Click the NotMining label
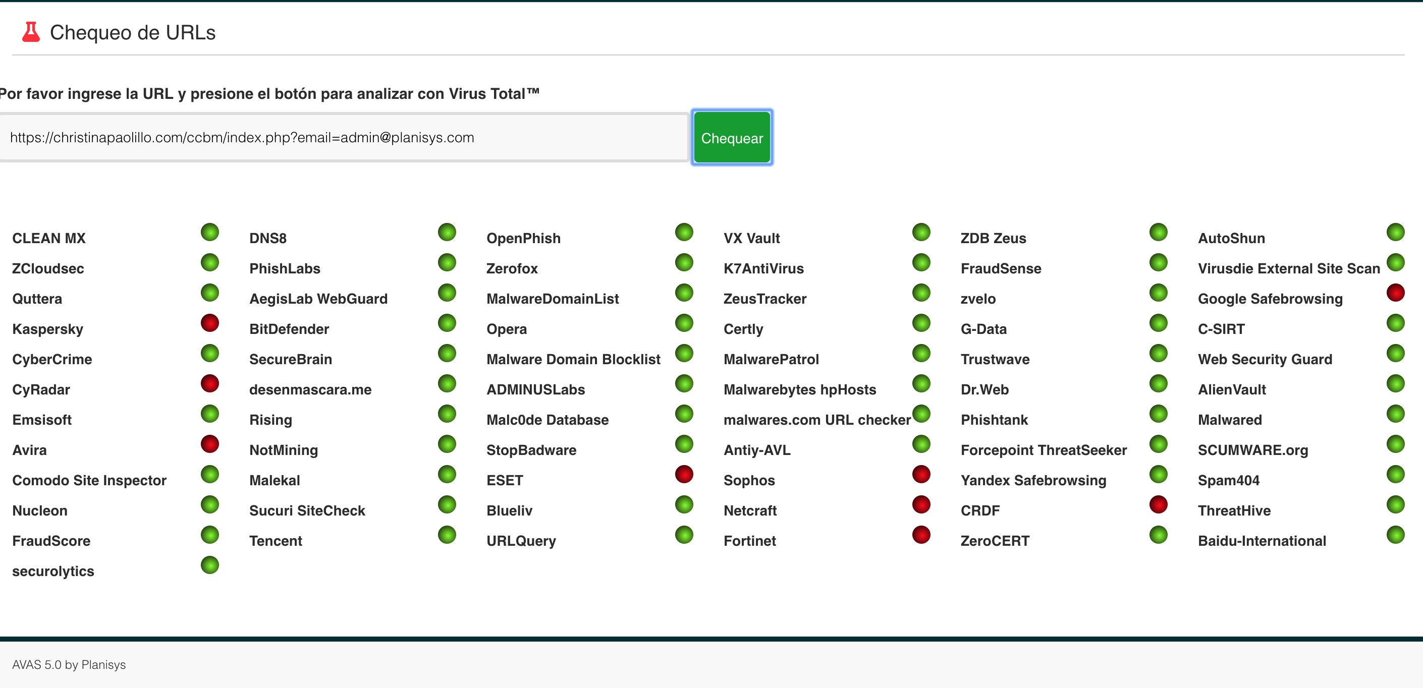This screenshot has height=688, width=1423. click(284, 450)
